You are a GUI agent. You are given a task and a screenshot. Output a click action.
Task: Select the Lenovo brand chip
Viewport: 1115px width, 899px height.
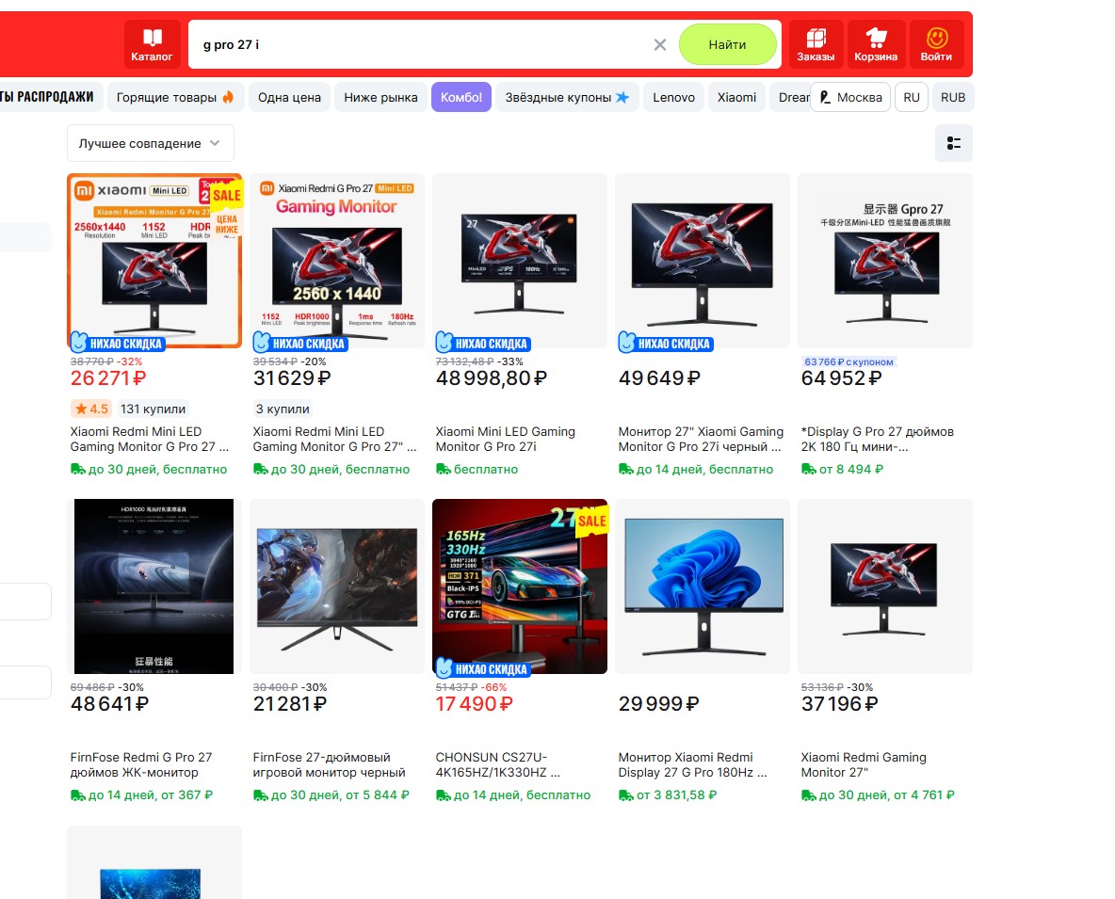point(673,97)
